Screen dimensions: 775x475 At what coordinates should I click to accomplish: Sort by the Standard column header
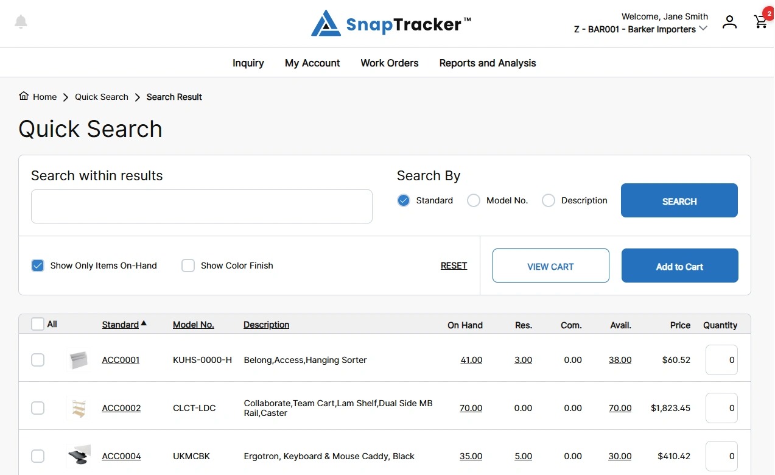click(x=121, y=325)
